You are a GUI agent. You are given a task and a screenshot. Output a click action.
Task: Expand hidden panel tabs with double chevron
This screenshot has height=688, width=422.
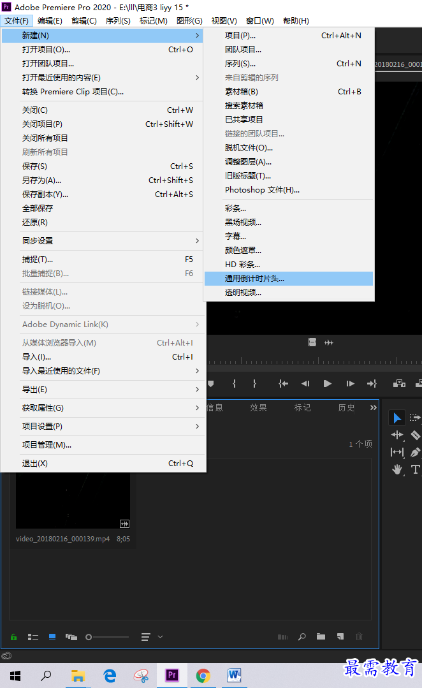point(374,407)
